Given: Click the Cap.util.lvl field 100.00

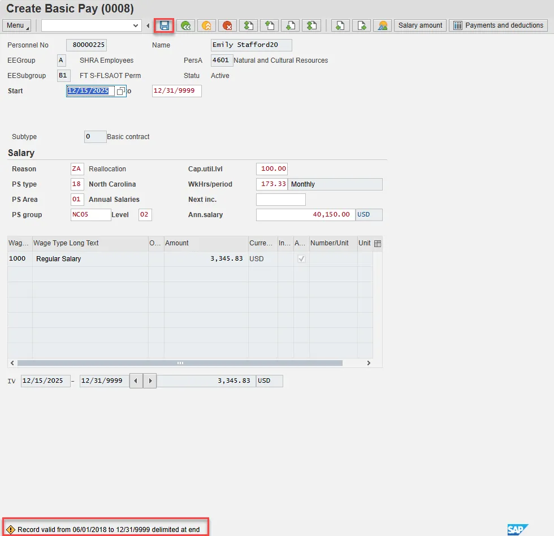Looking at the screenshot, I should (272, 169).
